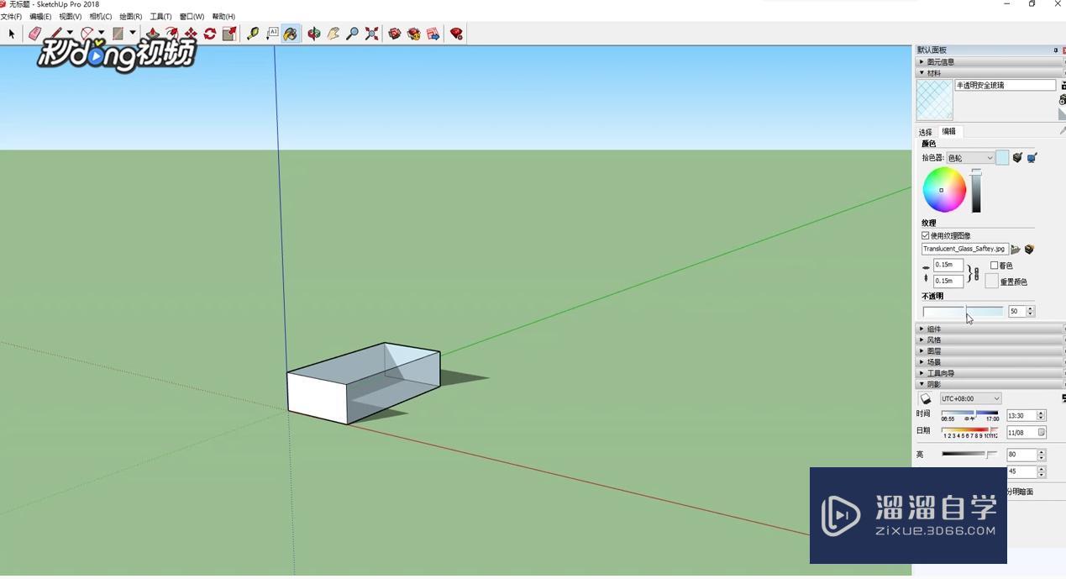
Task: Expand the 图层 panel
Action: pyautogui.click(x=988, y=351)
